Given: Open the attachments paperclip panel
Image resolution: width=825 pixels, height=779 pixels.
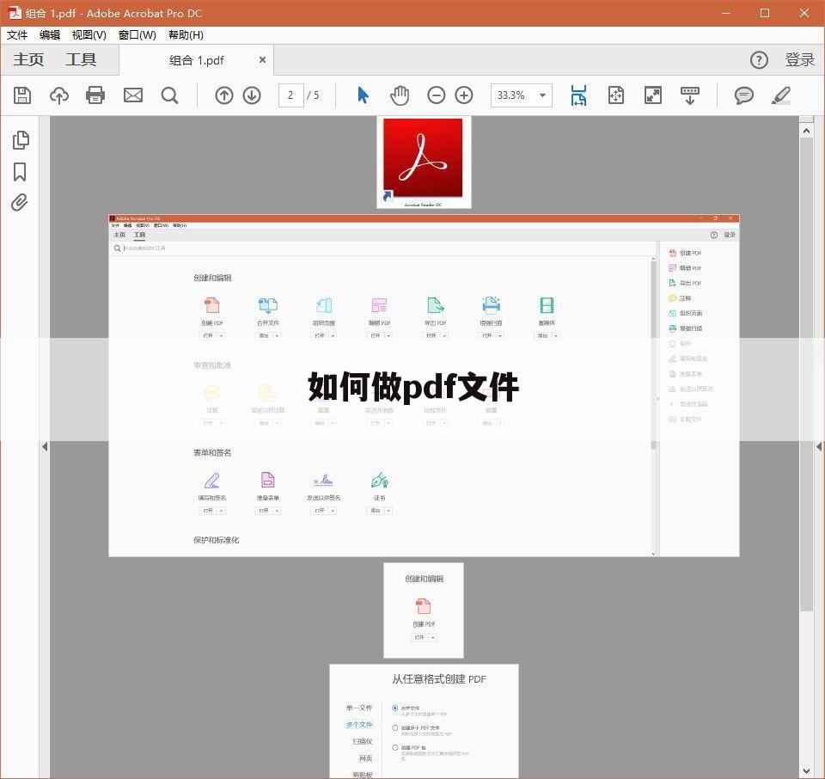Looking at the screenshot, I should (x=20, y=203).
